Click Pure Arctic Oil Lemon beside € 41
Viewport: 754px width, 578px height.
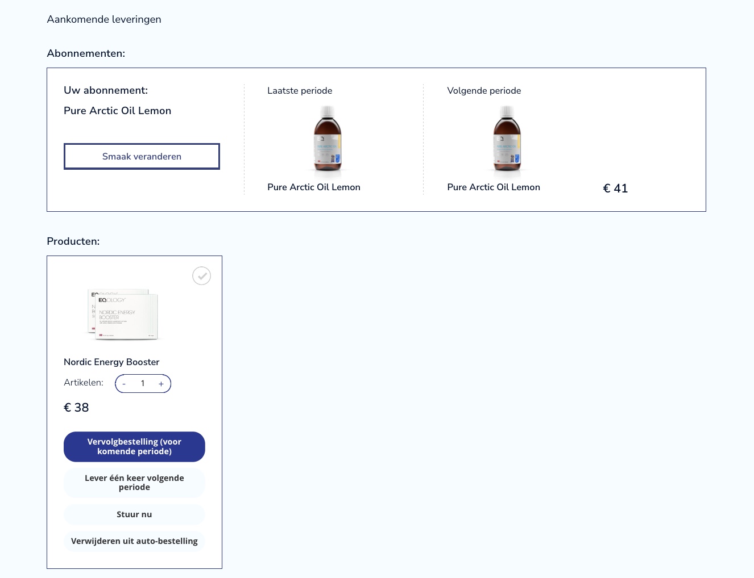click(494, 187)
